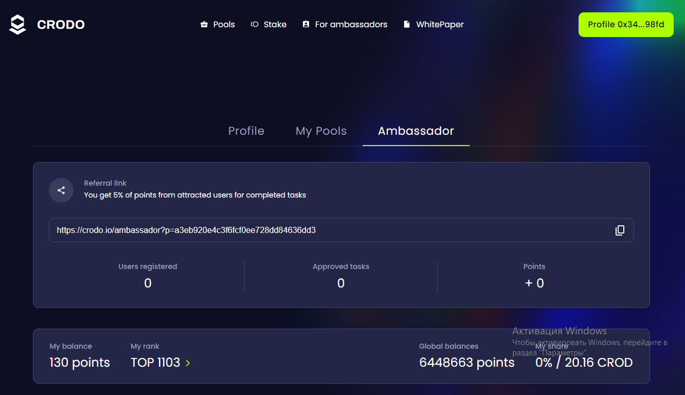Screen dimensions: 685x395
Task: Click the Approved tasks count
Action: pyautogui.click(x=341, y=283)
